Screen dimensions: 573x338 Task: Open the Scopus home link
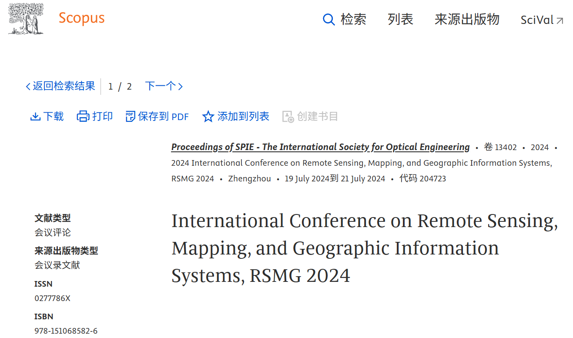81,18
